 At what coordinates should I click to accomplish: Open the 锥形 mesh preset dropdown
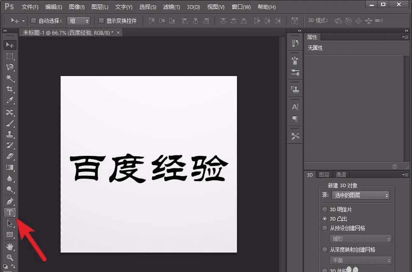(360, 239)
